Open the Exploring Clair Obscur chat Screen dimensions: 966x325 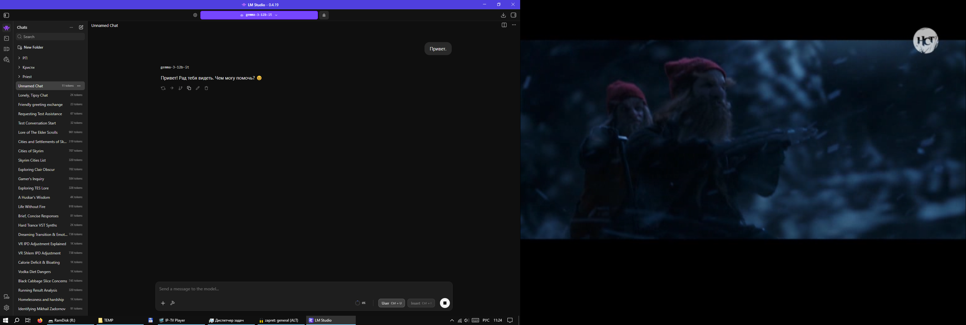point(50,170)
